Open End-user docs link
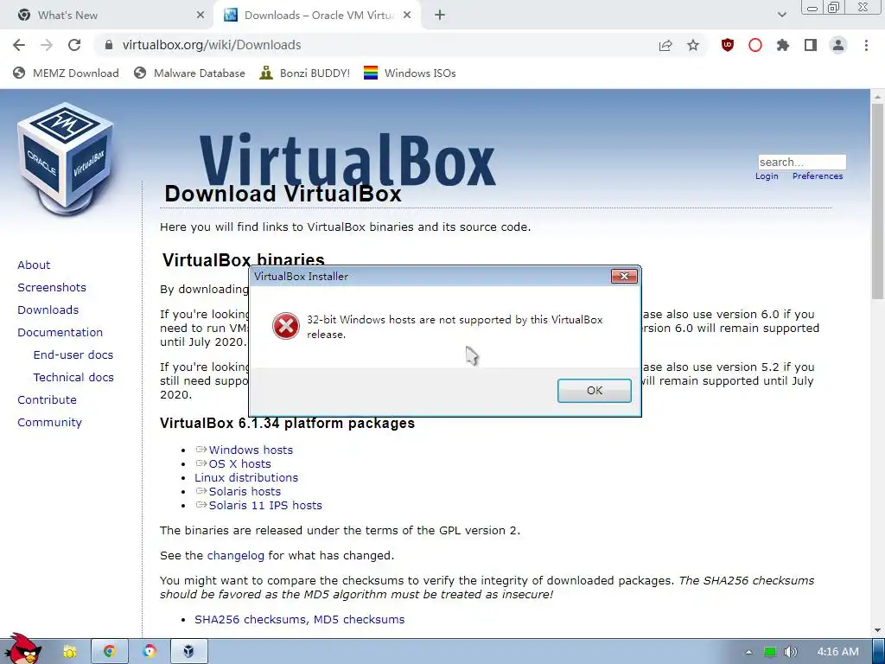The height and width of the screenshot is (664, 885). coord(73,354)
